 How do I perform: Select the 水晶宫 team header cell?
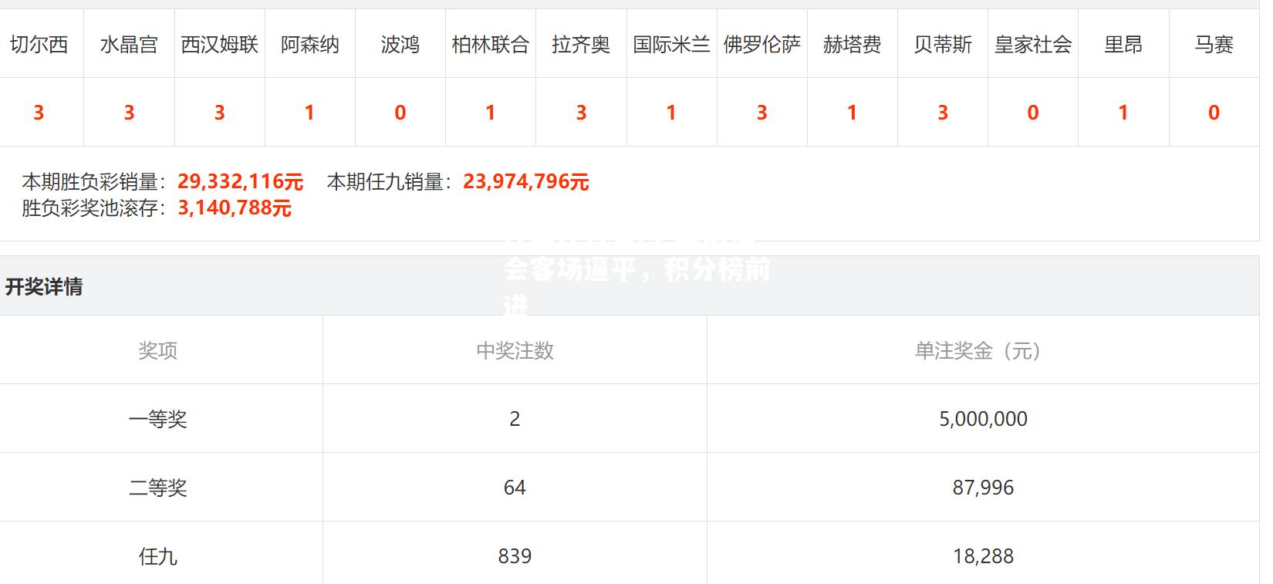tap(129, 45)
